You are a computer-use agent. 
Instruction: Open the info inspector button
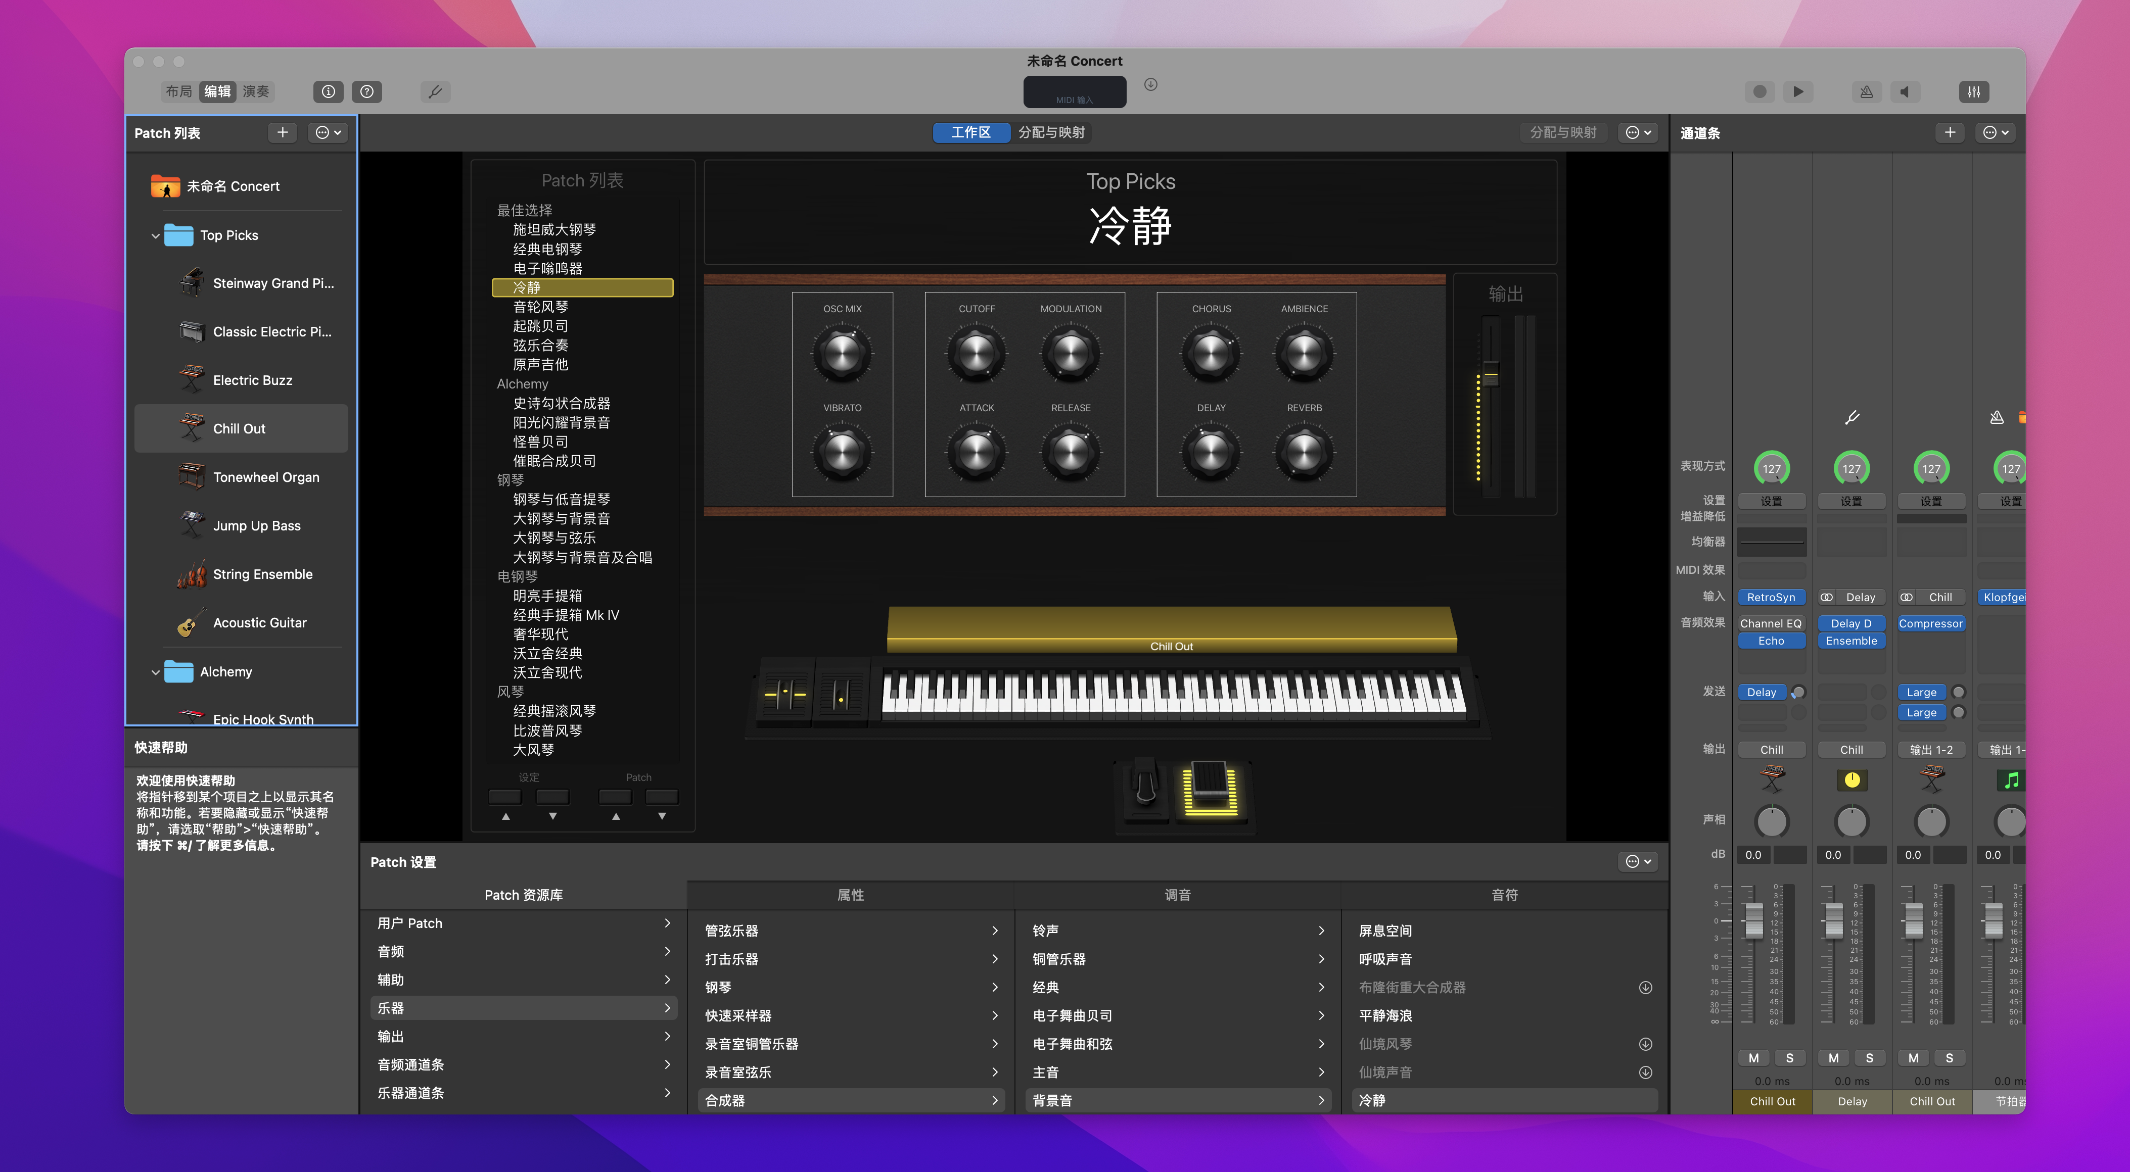(328, 92)
